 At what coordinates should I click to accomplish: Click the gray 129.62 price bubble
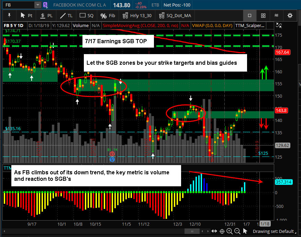[282, 145]
